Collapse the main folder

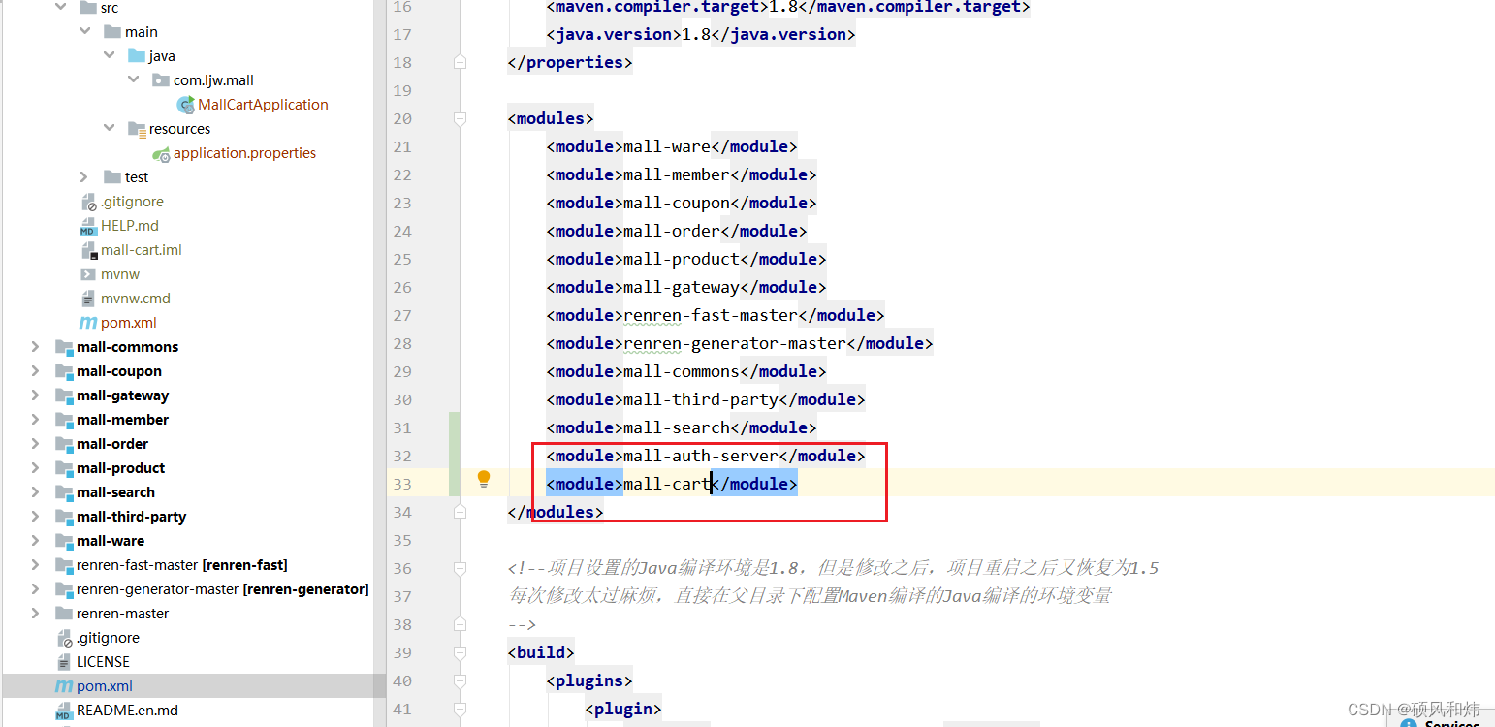[x=84, y=32]
